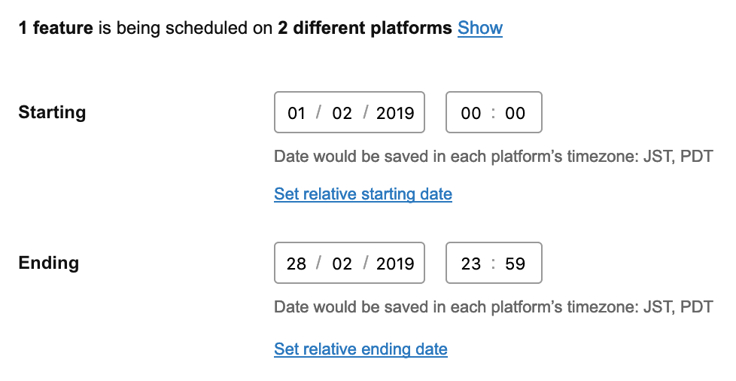
Task: Click the Show link for scheduled platforms
Action: 479,29
